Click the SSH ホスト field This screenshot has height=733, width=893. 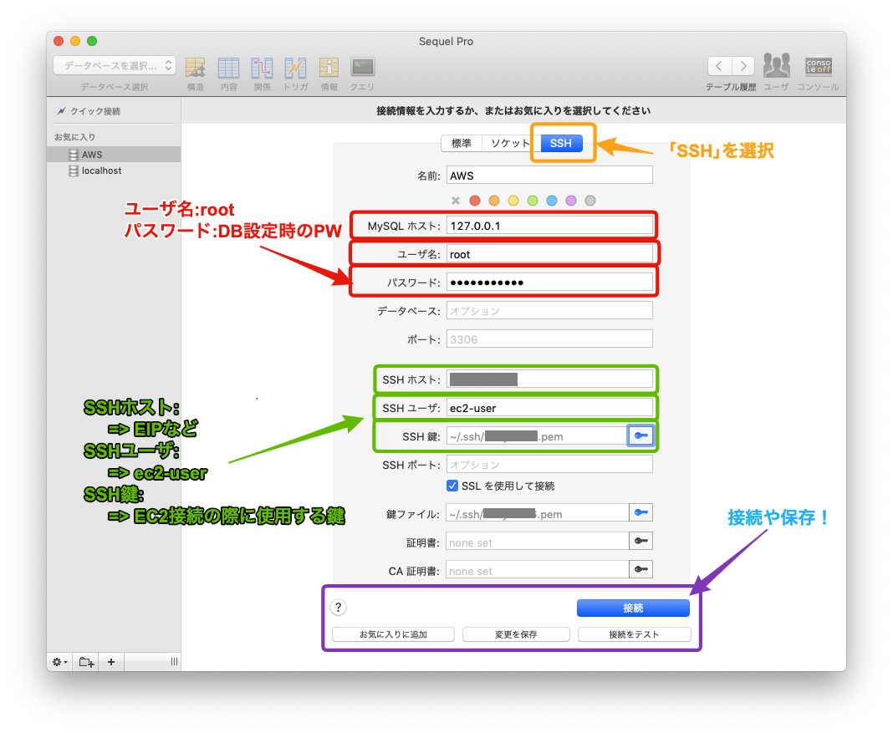(x=549, y=379)
